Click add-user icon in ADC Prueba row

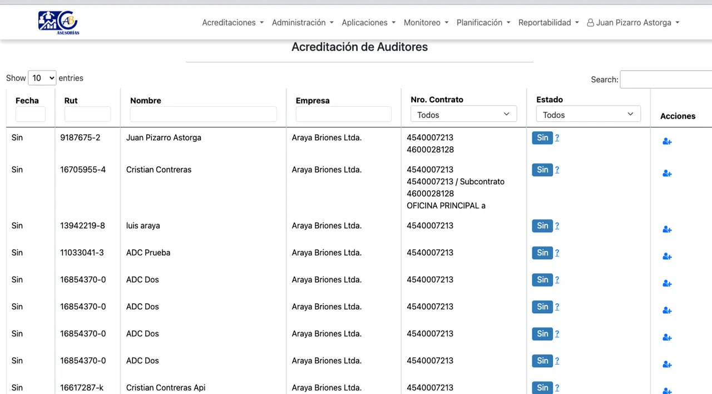pos(667,257)
